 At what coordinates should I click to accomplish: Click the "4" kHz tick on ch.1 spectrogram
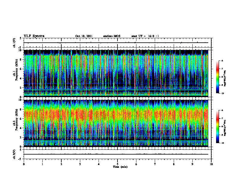[21, 78]
